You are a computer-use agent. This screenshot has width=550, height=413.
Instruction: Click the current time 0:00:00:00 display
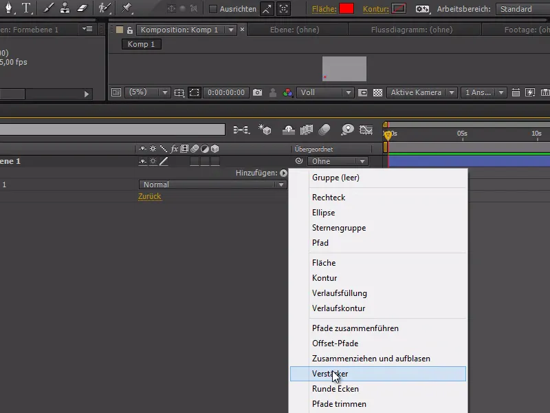(x=226, y=92)
